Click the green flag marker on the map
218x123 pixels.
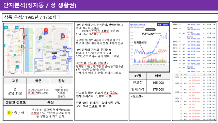pos(40,37)
